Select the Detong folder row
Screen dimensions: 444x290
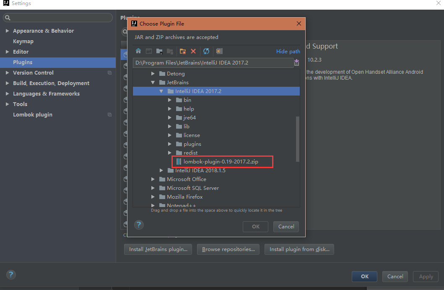[216, 74]
